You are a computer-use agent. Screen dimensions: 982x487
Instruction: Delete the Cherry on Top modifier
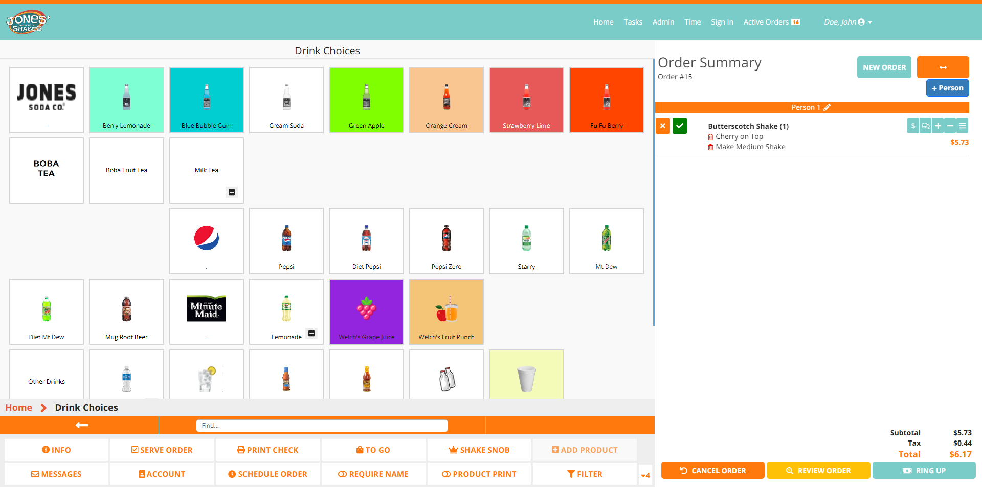pos(710,137)
